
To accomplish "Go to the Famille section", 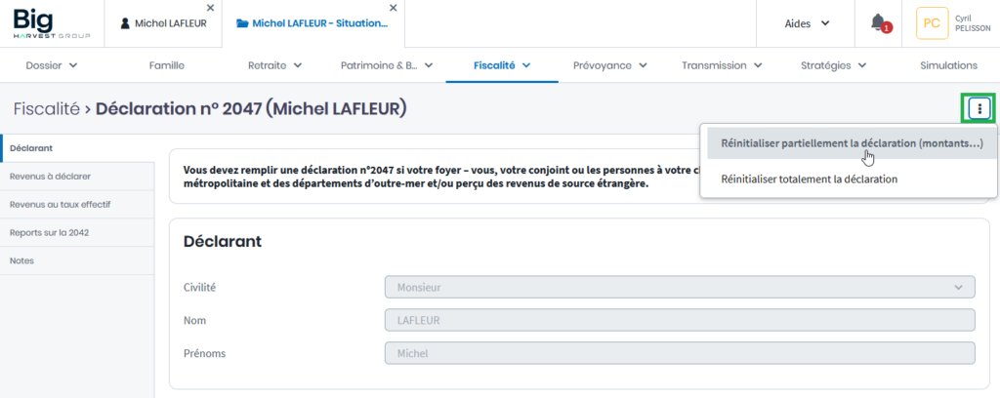I will point(167,65).
